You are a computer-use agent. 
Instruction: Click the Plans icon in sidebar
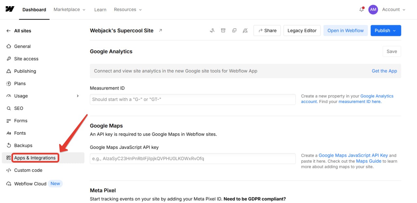coord(9,83)
